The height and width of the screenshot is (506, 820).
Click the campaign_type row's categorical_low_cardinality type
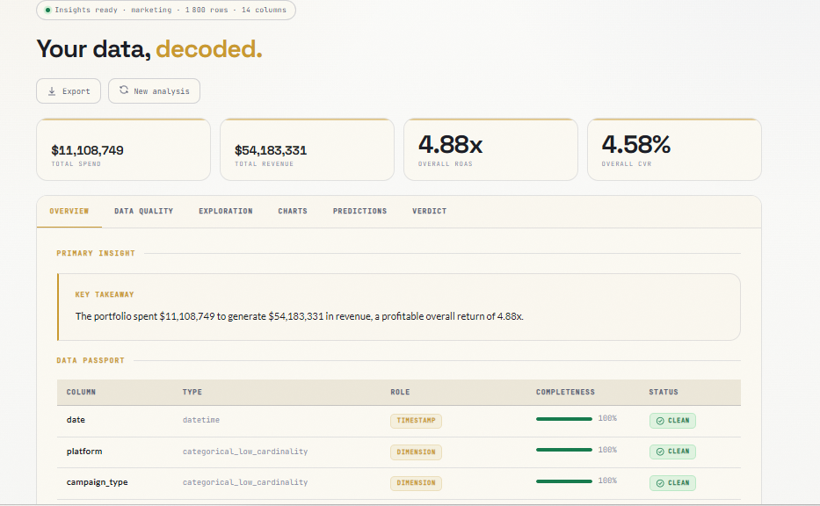coord(244,482)
